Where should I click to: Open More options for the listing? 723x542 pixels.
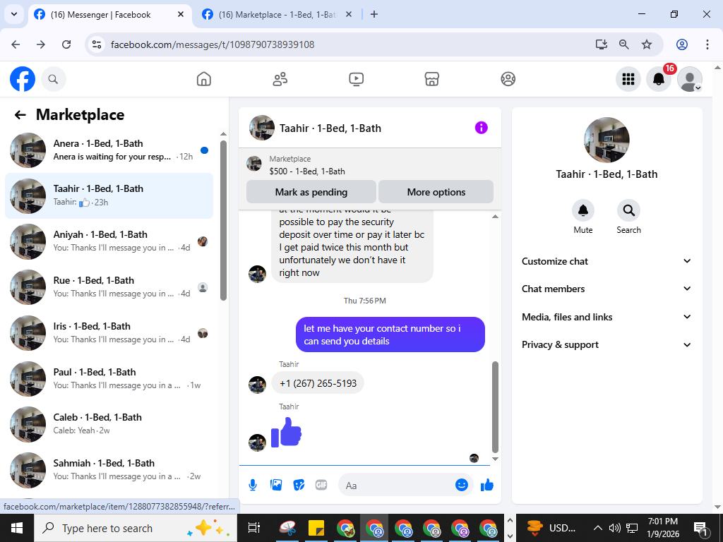click(x=436, y=192)
